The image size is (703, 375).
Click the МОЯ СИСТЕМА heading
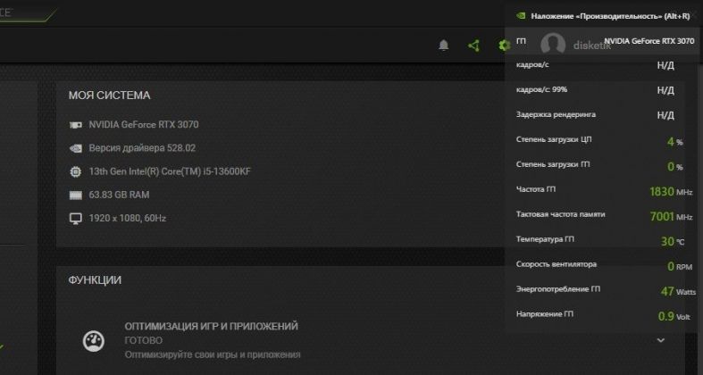tap(109, 96)
